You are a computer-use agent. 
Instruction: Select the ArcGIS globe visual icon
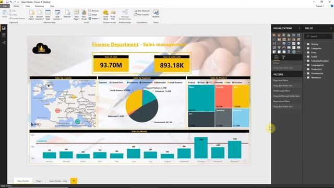pos(294,52)
